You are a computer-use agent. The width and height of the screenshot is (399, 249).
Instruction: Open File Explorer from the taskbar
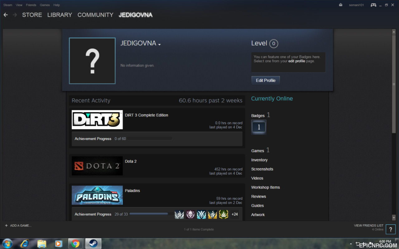pos(41,243)
